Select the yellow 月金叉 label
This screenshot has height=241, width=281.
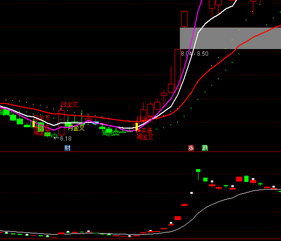[76, 128]
